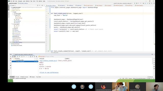This screenshot has width=163, height=91.
Task: Show Git history clock icon
Action: pyautogui.click(x=150, y=3)
